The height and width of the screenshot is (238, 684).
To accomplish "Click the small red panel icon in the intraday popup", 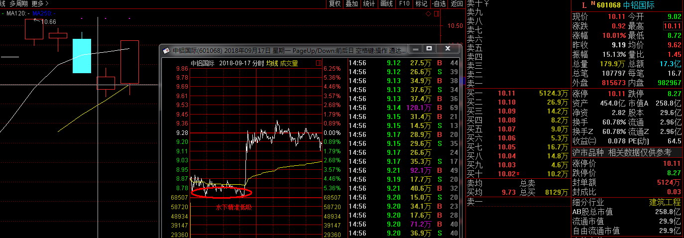I will click(x=319, y=63).
